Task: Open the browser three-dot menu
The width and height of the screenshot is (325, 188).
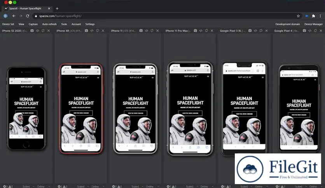Action: [320, 16]
